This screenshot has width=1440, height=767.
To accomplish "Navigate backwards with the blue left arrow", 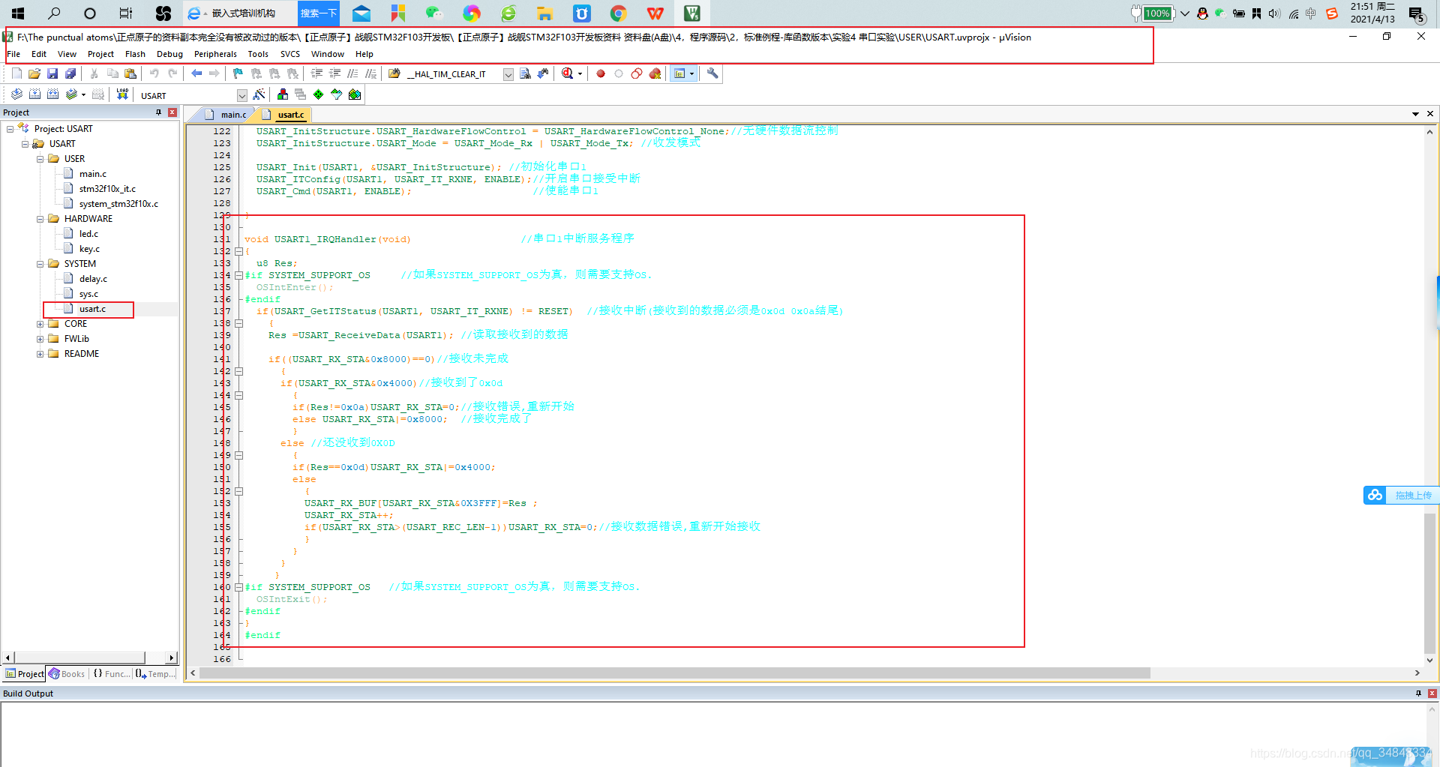I will click(196, 73).
